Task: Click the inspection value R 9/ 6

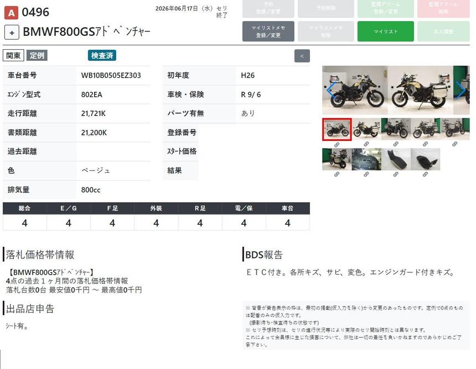Action: point(251,95)
